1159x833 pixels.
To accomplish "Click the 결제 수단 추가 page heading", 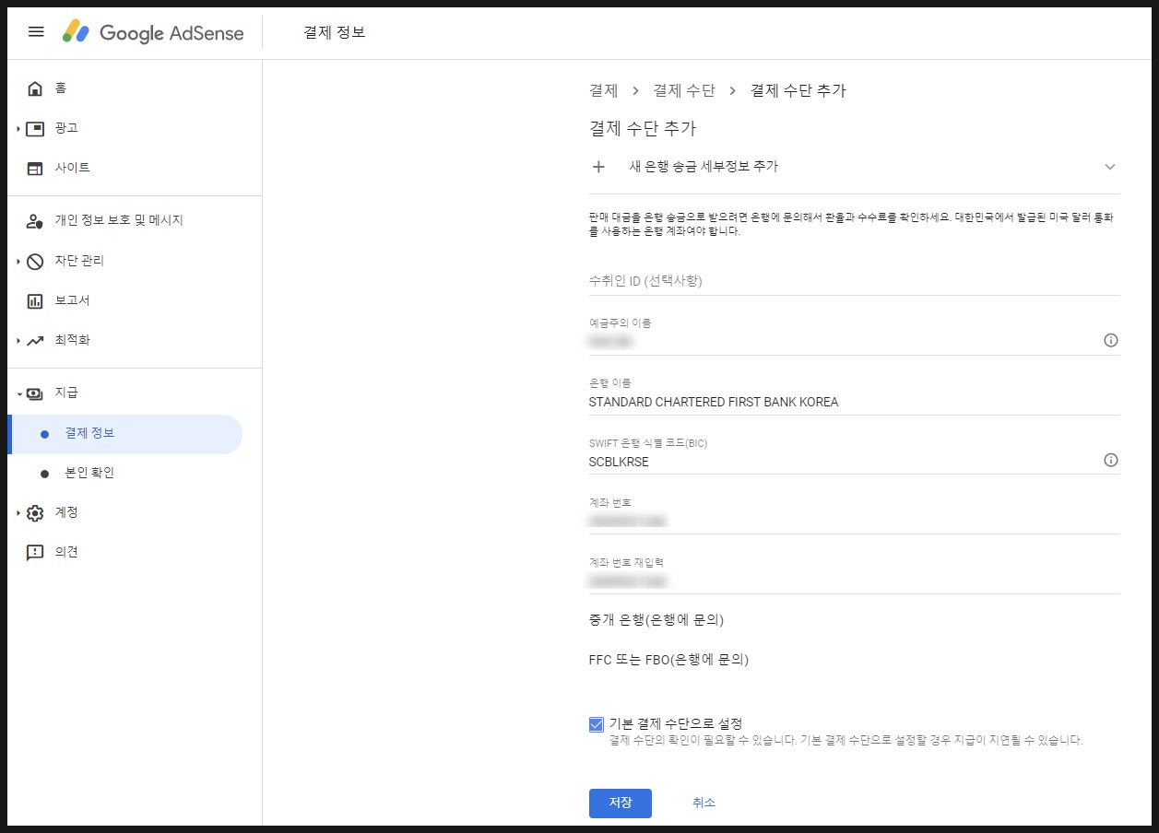I will pyautogui.click(x=642, y=129).
